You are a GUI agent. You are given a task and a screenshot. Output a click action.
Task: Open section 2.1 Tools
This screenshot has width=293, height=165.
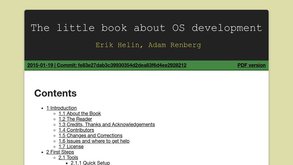click(68, 158)
